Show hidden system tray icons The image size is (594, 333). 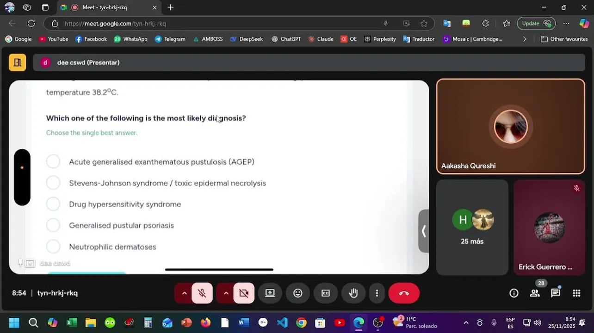[466, 322]
